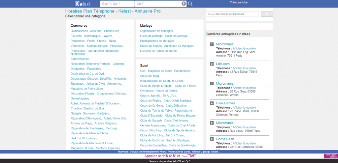Select the Pressings link

(117, 46)
